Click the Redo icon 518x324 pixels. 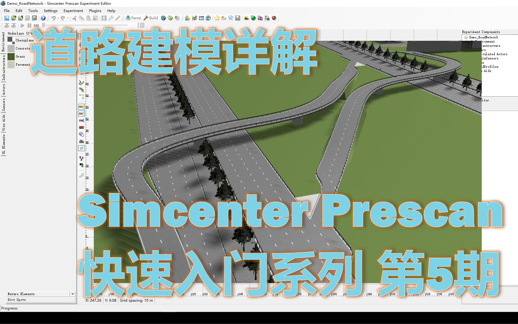pos(63,18)
